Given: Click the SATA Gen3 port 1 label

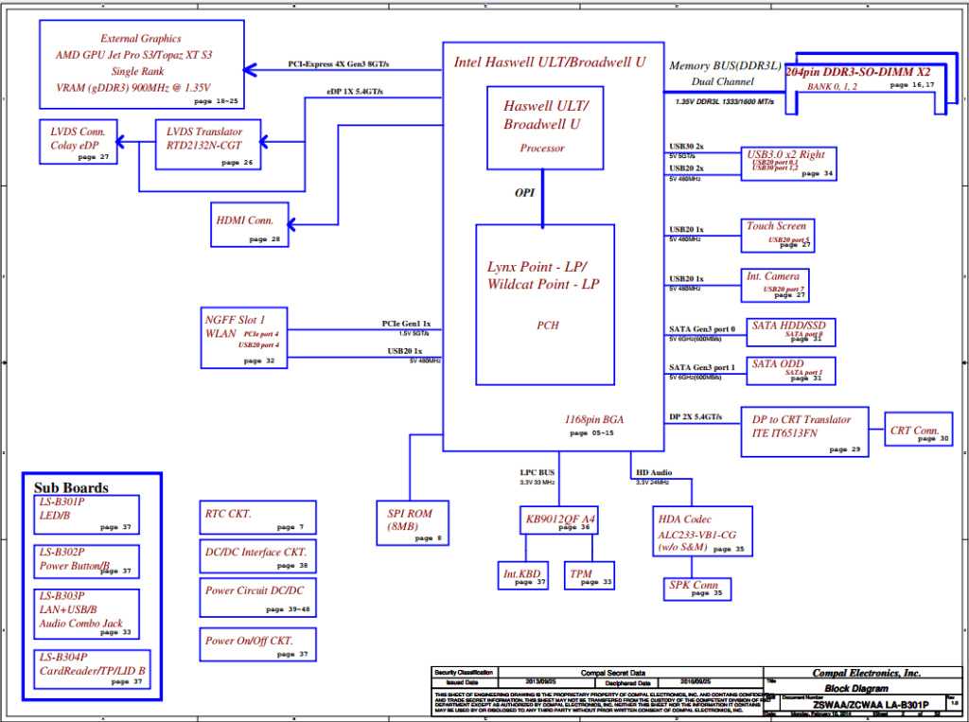Looking at the screenshot, I should point(702,367).
